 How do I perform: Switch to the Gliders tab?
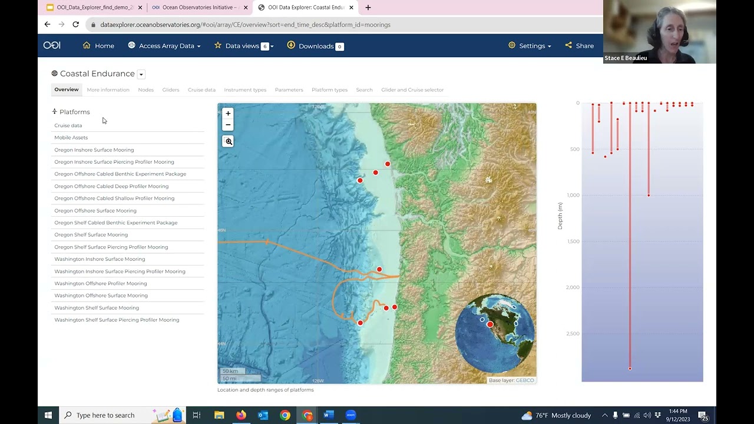click(x=171, y=90)
